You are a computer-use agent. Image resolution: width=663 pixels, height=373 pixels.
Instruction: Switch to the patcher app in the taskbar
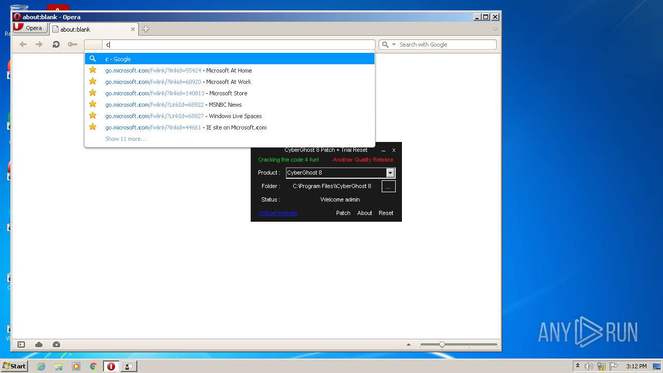pyautogui.click(x=128, y=366)
